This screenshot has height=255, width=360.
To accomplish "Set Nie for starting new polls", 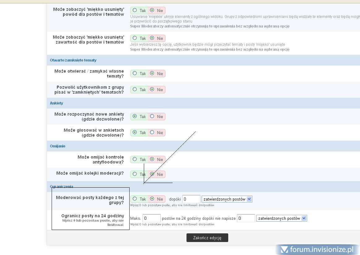I will coord(152,116).
